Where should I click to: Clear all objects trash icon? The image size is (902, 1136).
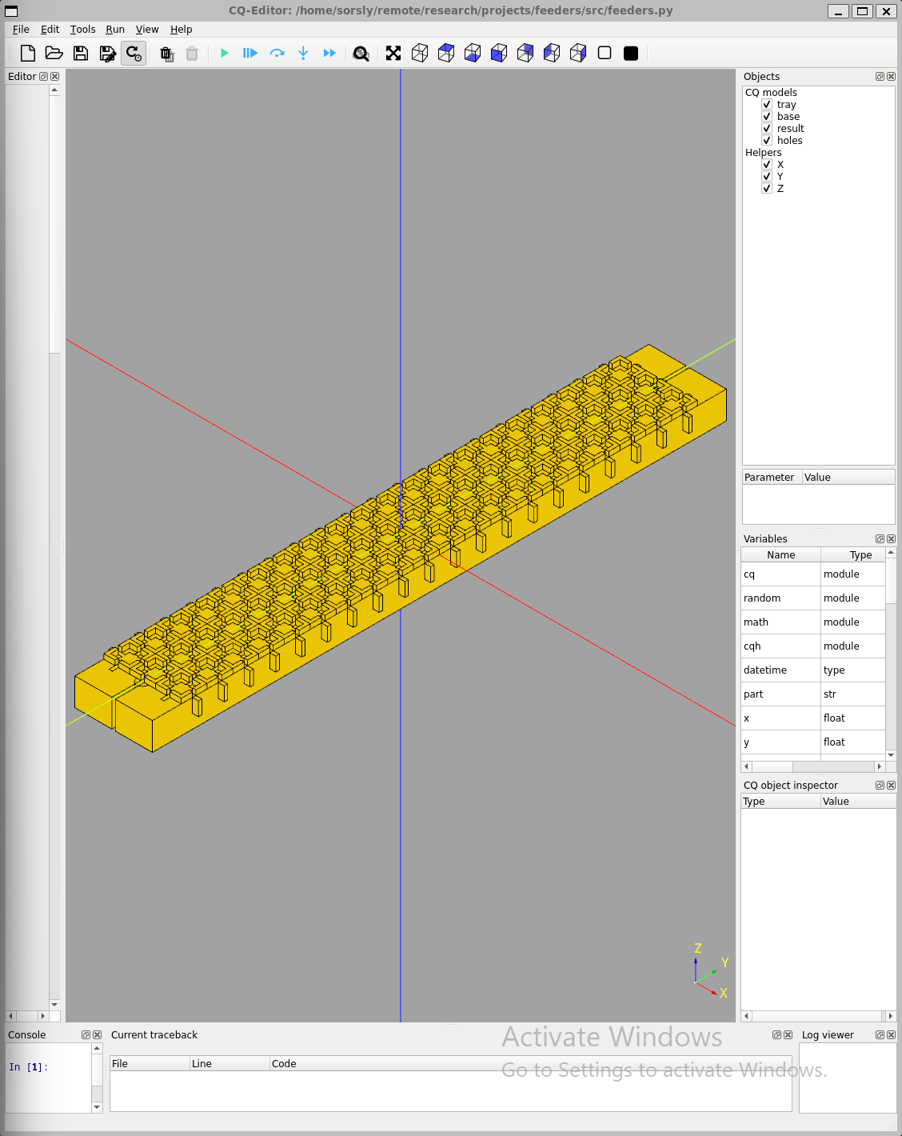click(166, 54)
